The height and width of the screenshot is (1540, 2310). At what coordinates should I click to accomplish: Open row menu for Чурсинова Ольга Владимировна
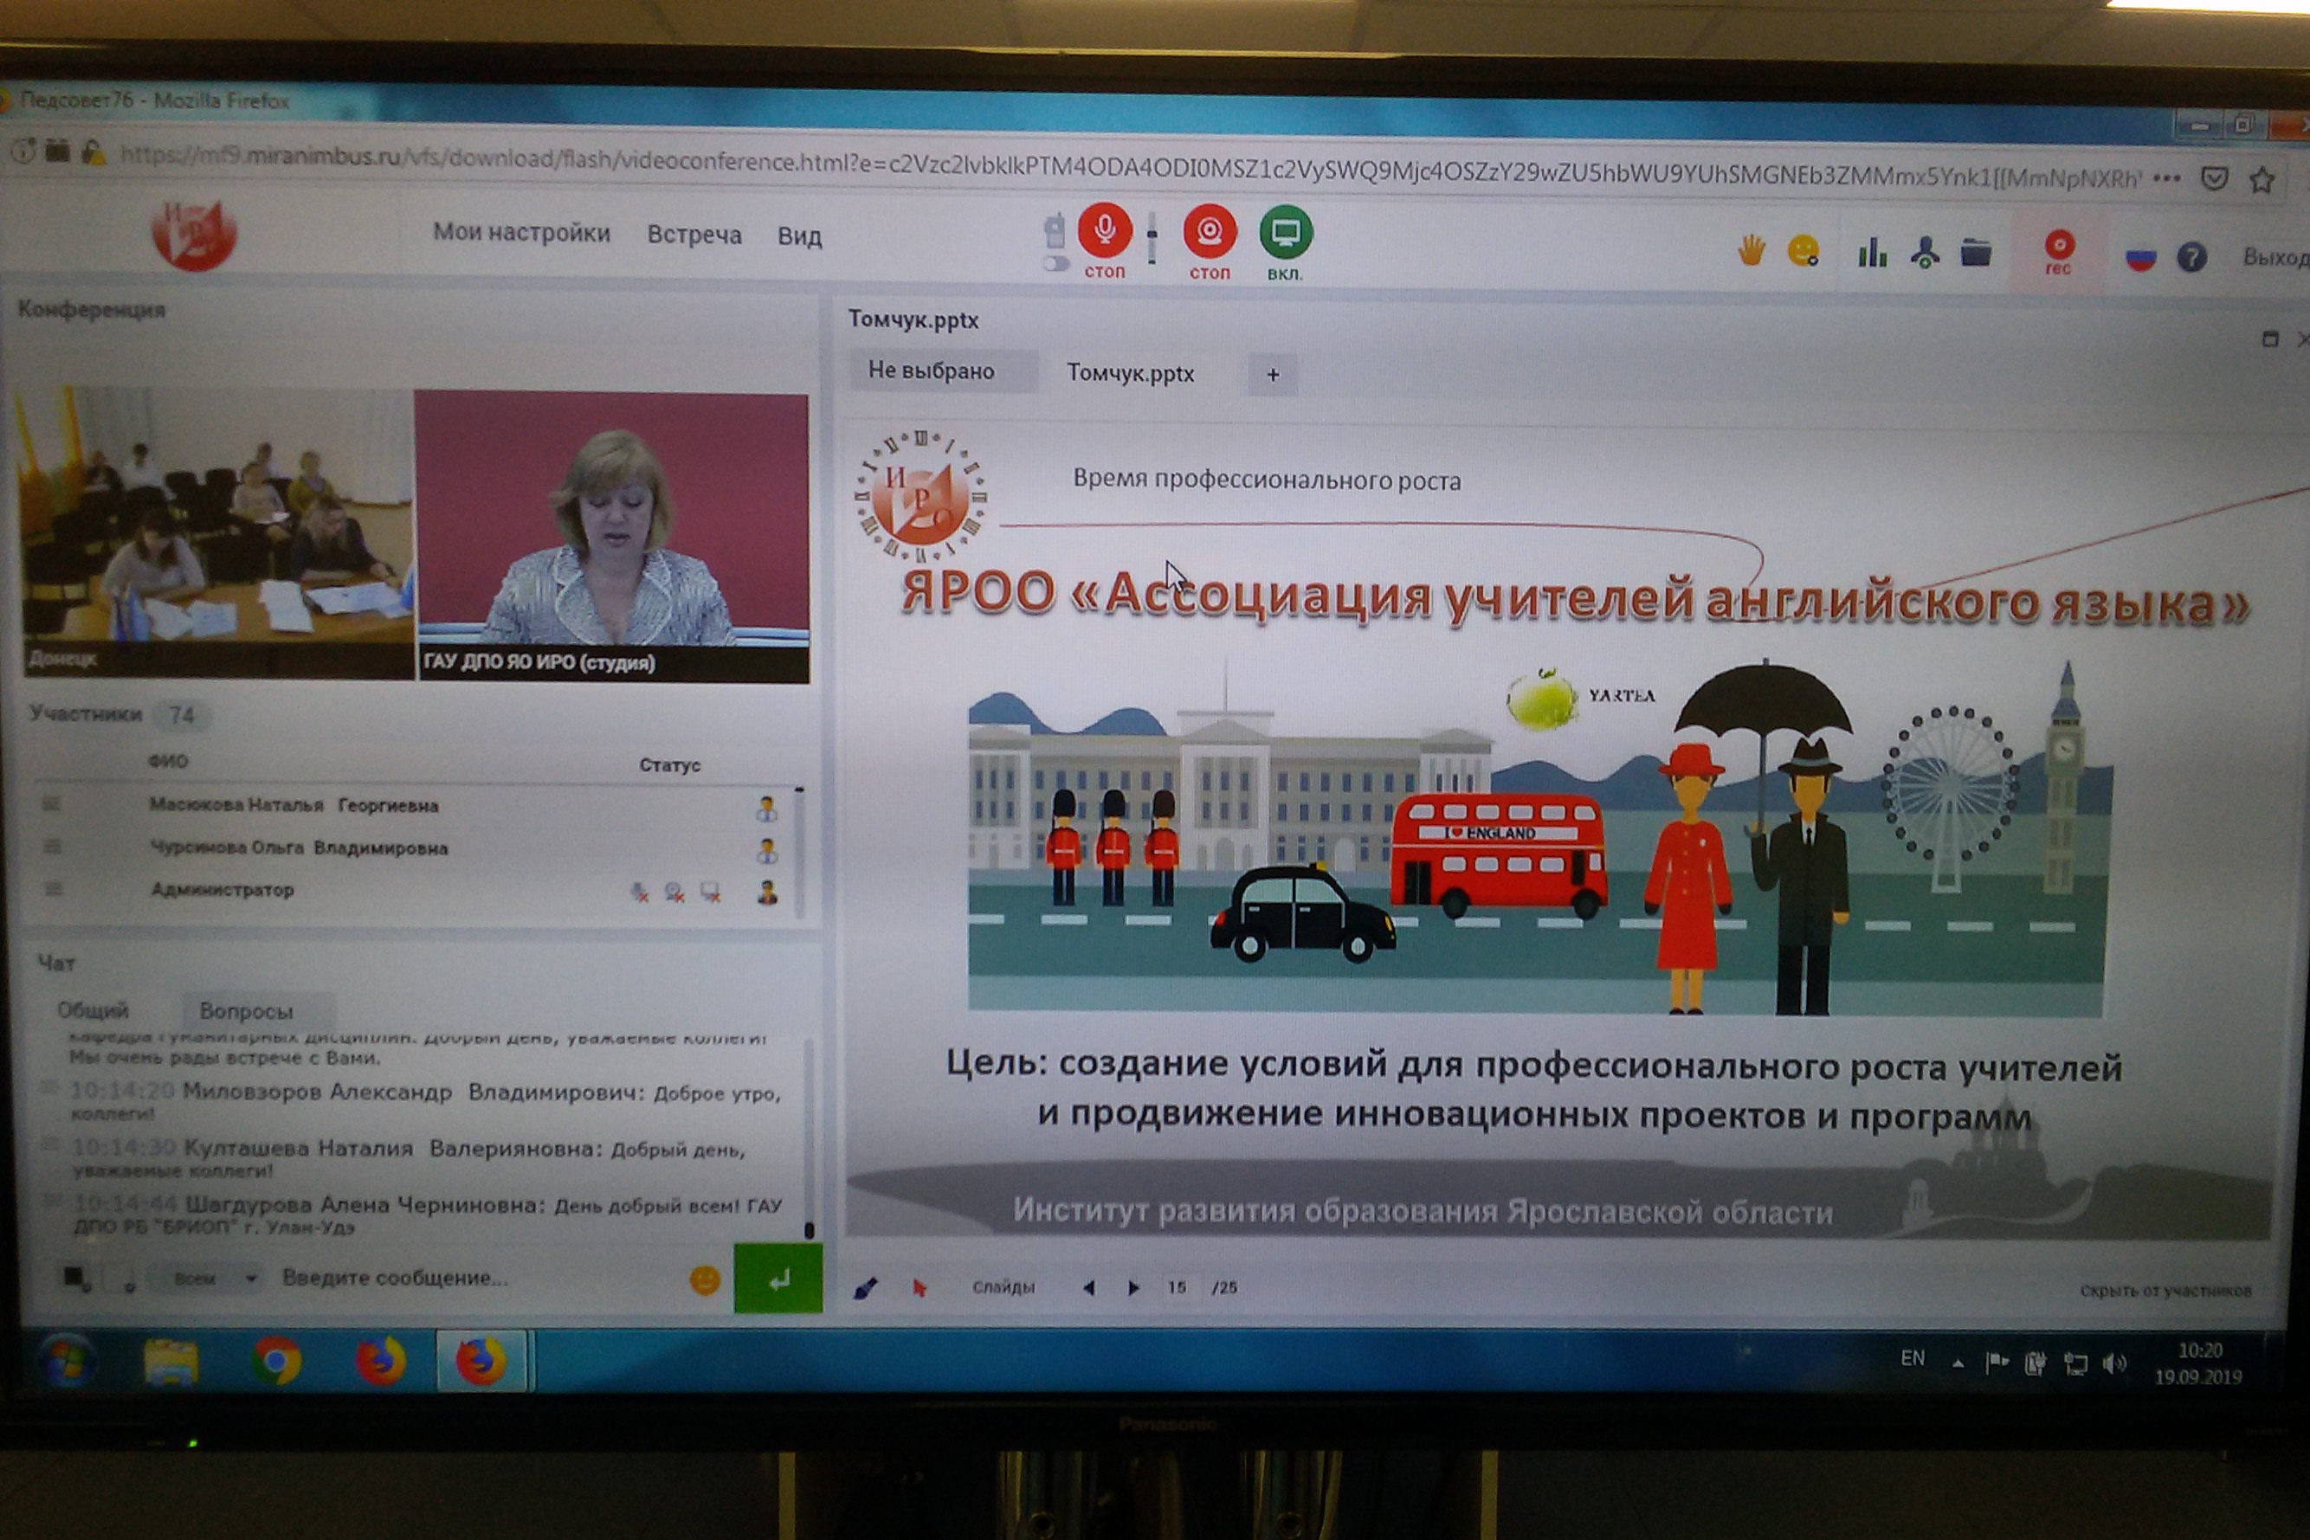point(53,847)
